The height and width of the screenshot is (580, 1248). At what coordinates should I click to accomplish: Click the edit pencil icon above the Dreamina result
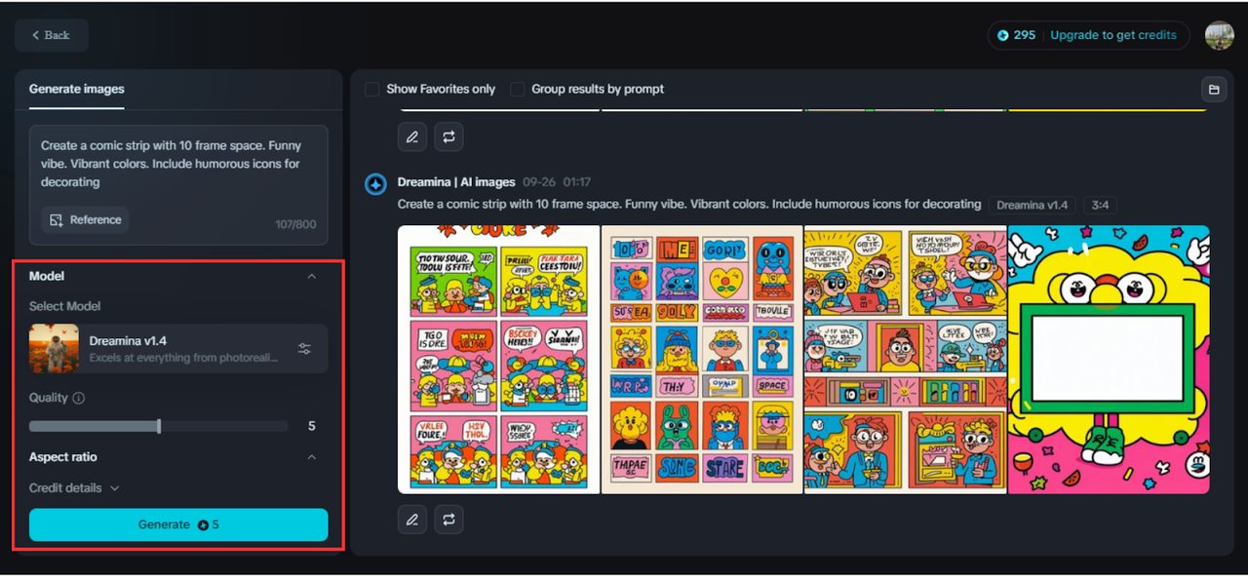click(x=412, y=137)
